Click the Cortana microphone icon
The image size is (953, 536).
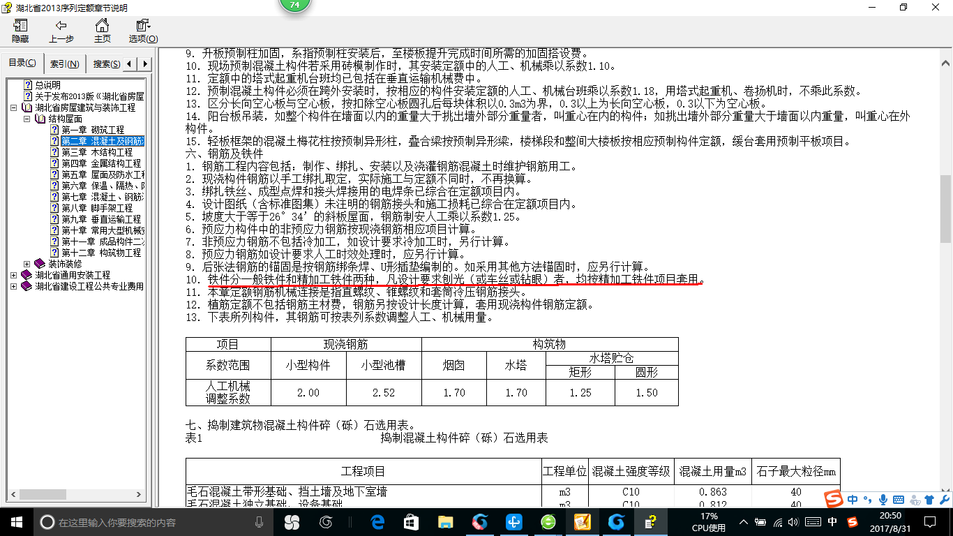pyautogui.click(x=260, y=522)
